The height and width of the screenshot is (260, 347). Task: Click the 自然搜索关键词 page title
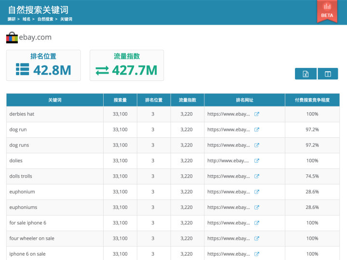(x=38, y=10)
